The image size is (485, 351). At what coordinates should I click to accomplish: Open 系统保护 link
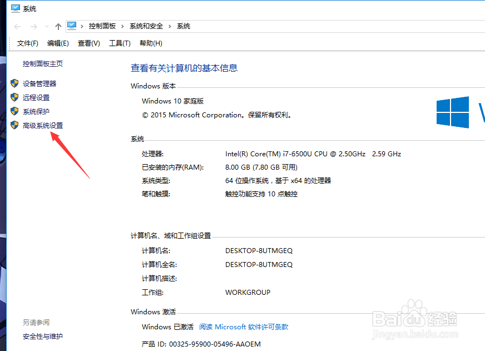tap(36, 111)
